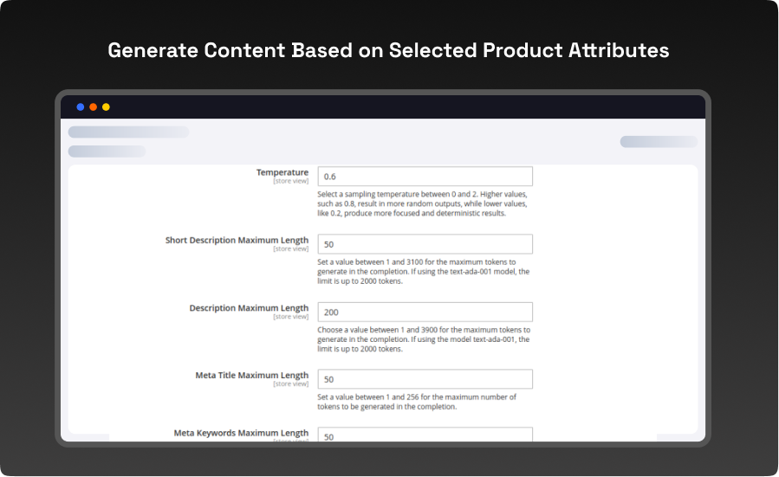
Task: Click the help text mentioning 3100 tokens
Action: click(x=423, y=271)
